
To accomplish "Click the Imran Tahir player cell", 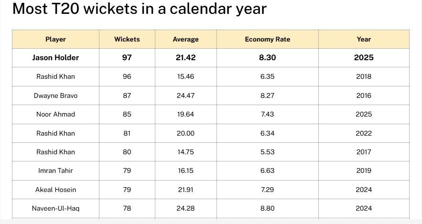I will [55, 171].
